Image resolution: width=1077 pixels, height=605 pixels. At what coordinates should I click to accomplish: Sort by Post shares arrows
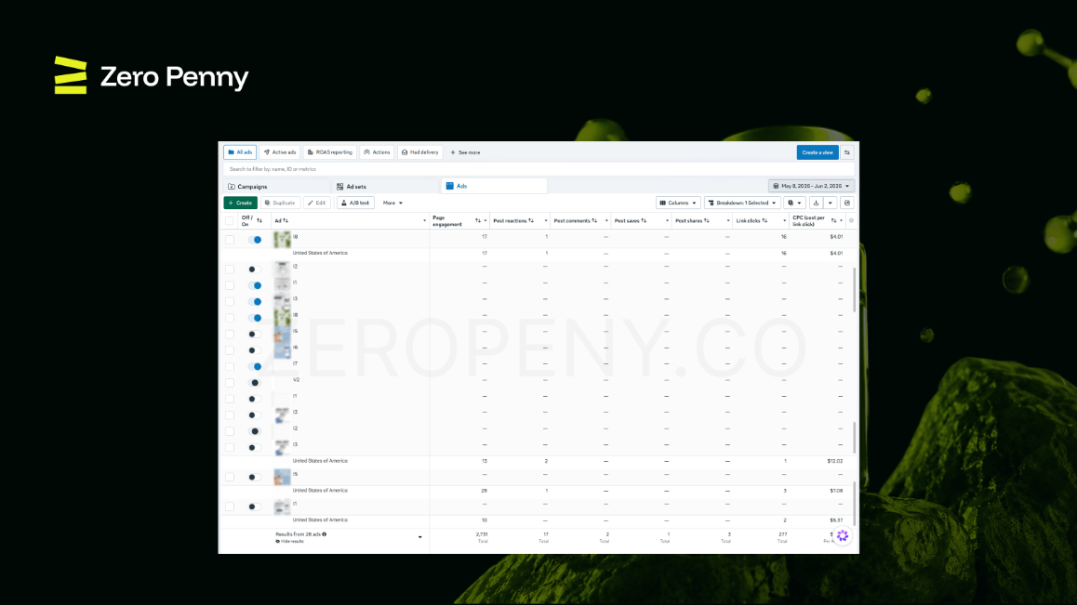tap(706, 220)
